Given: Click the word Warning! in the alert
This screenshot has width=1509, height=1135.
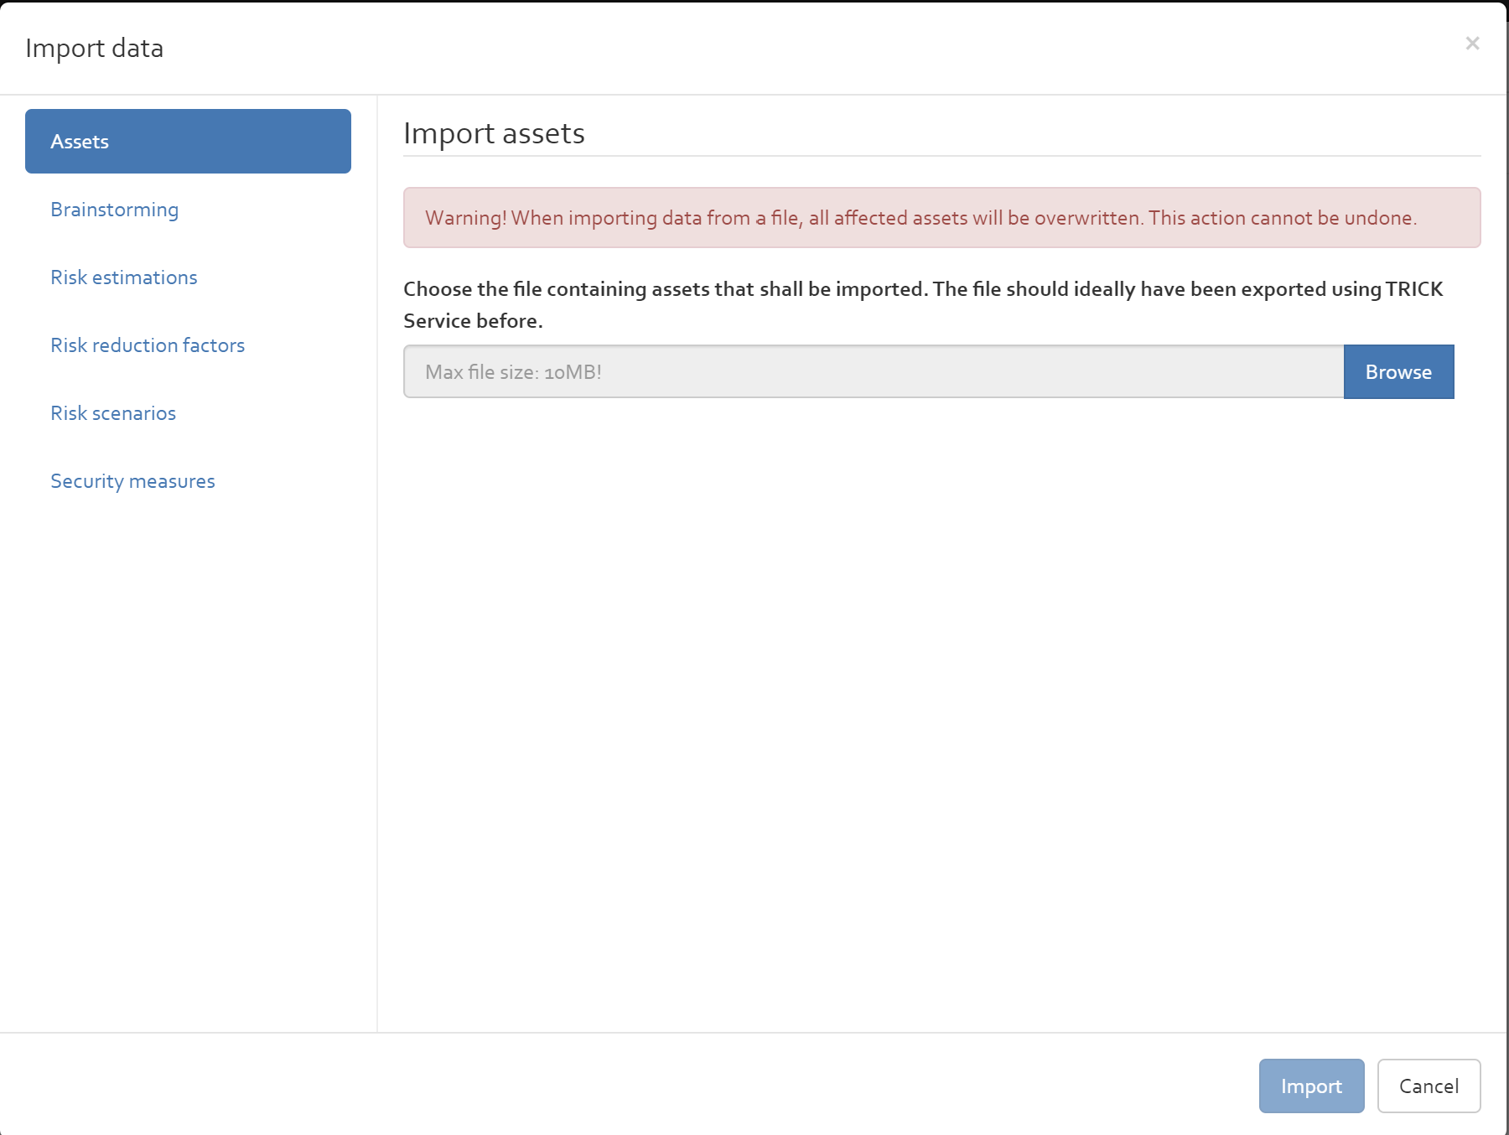Looking at the screenshot, I should 466,218.
